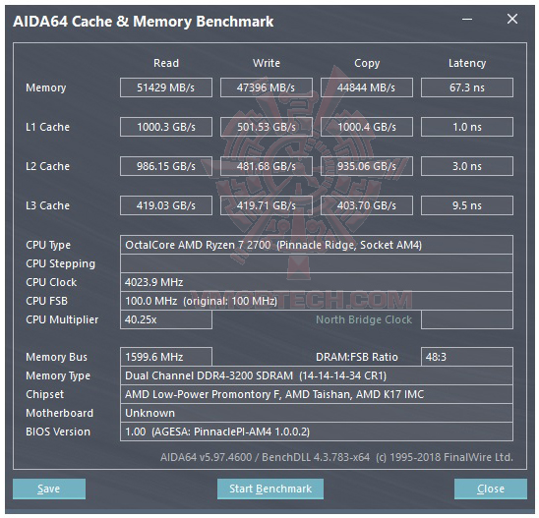
Task: Click the L3 Cache row label
Action: coord(47,205)
